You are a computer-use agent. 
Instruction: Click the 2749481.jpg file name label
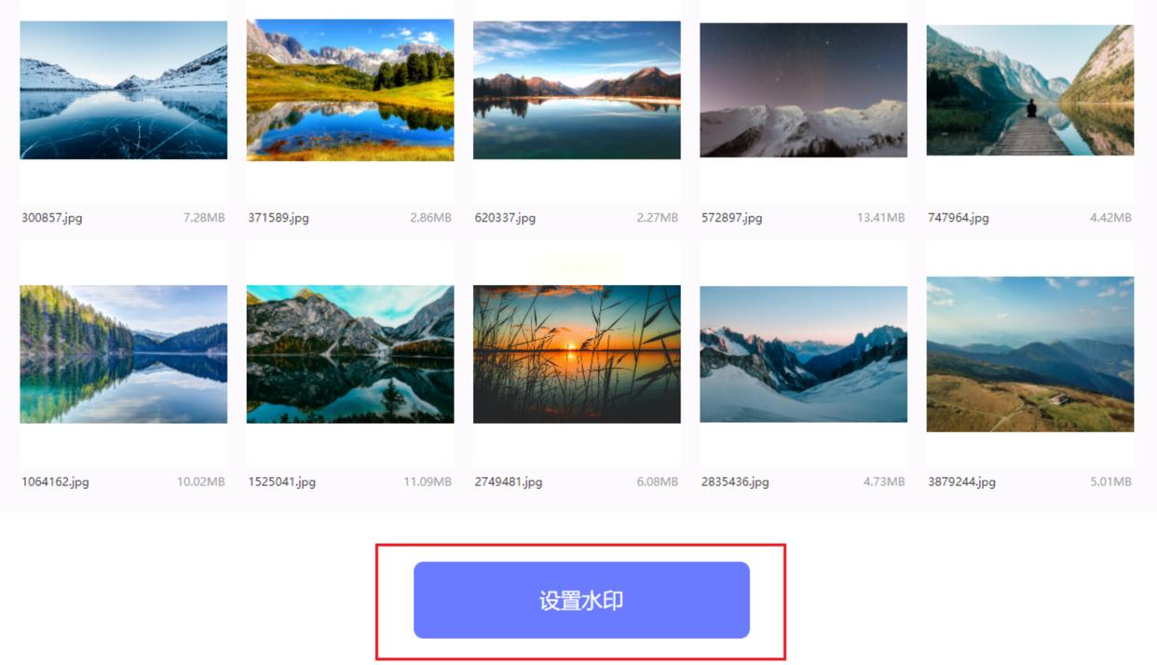[509, 482]
